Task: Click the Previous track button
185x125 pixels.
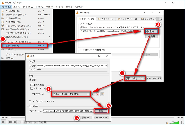Action: click(x=10, y=122)
